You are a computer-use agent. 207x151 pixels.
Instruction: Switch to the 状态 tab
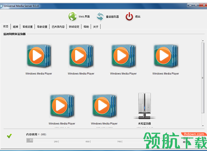6,26
